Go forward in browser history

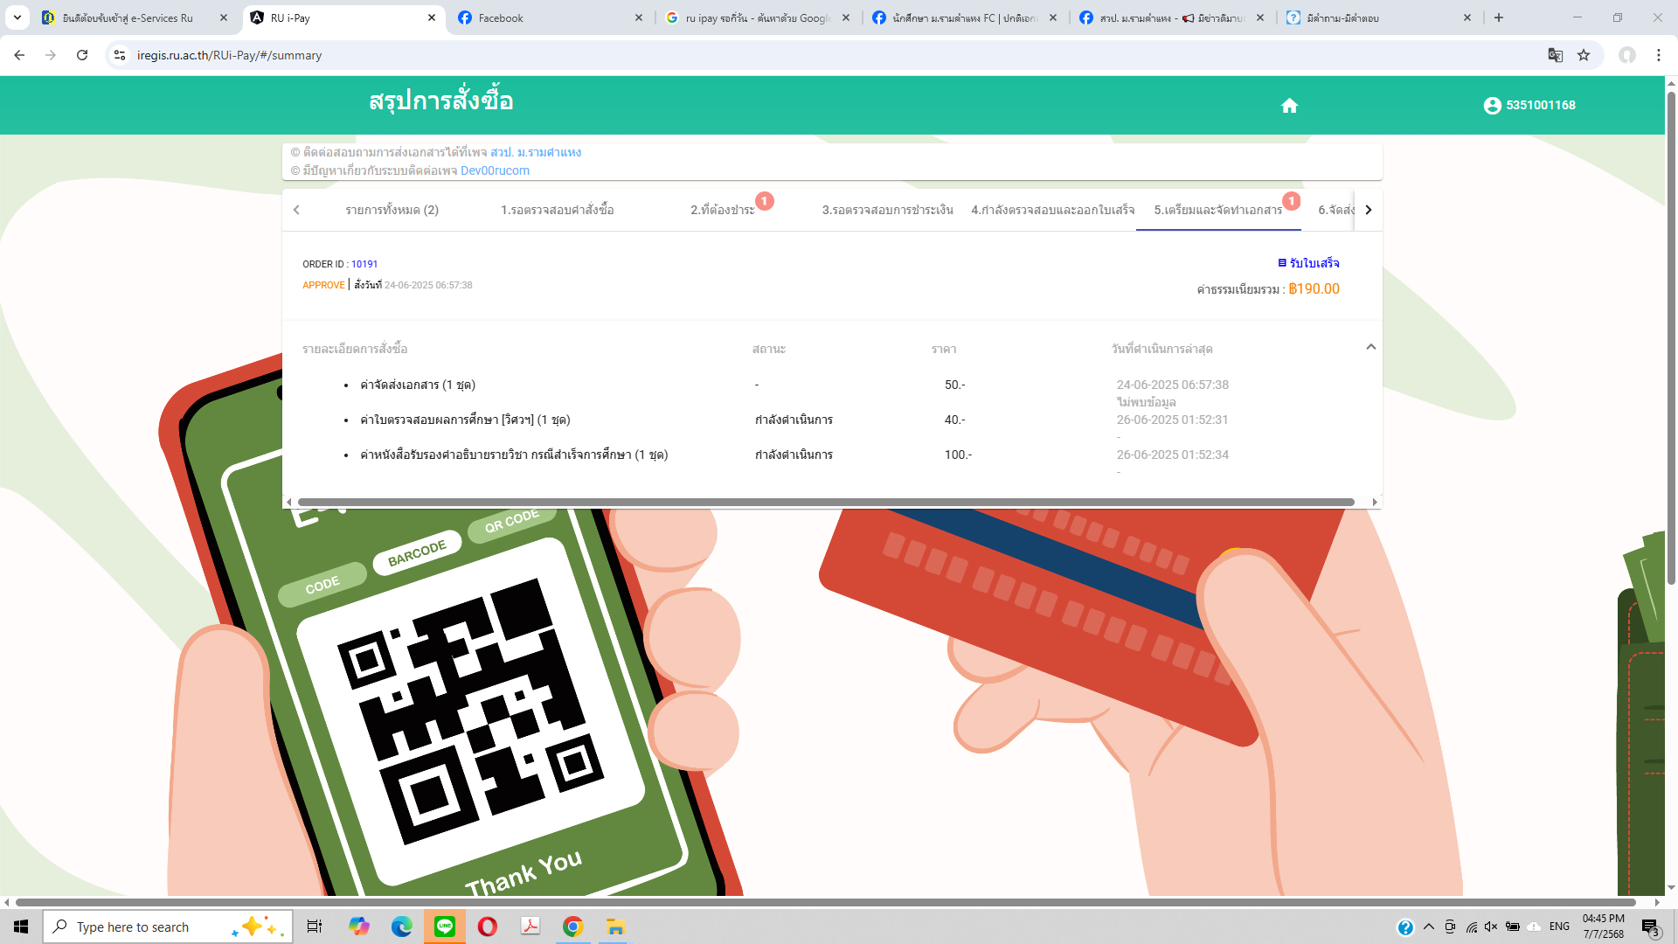pos(51,55)
